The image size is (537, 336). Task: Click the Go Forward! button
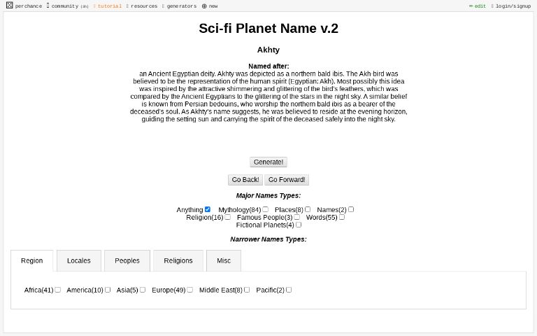point(287,180)
